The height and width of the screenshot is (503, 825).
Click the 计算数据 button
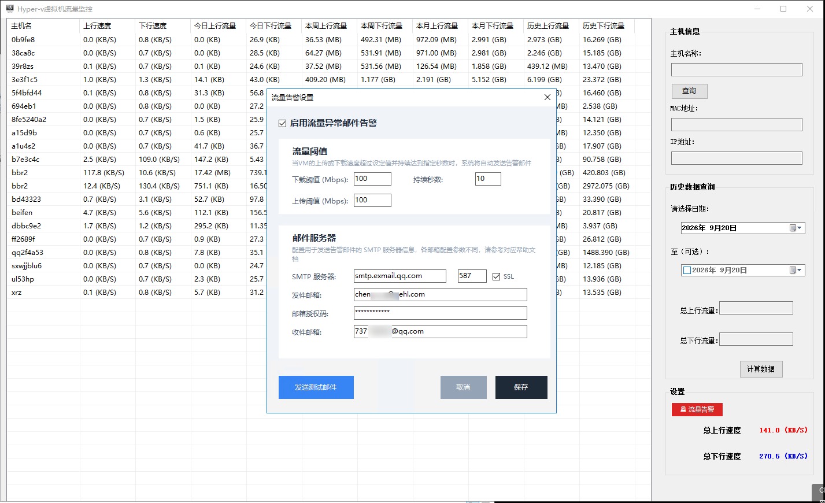point(760,369)
